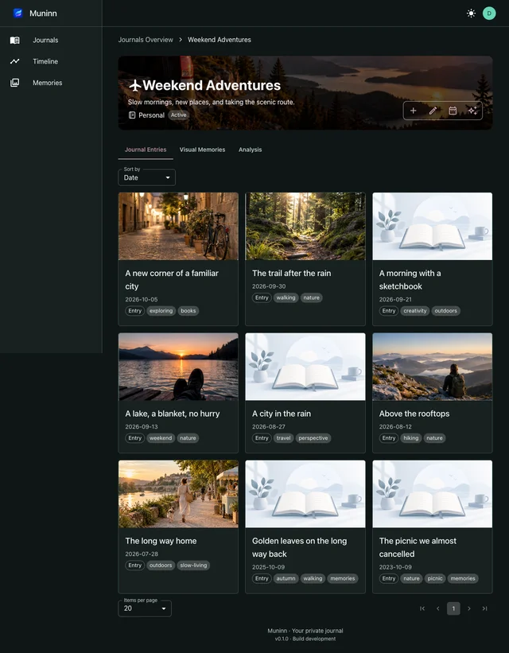Click the creativity tag chip

pos(415,311)
